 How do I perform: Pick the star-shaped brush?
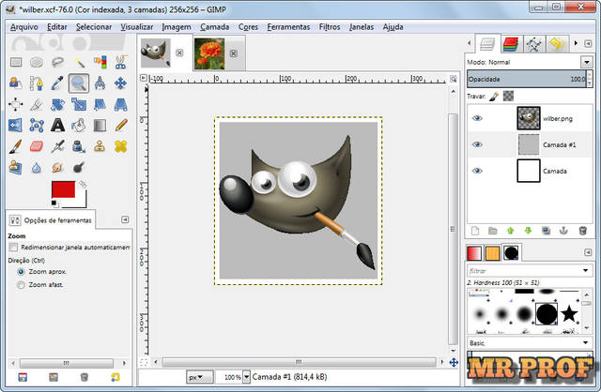pyautogui.click(x=569, y=314)
